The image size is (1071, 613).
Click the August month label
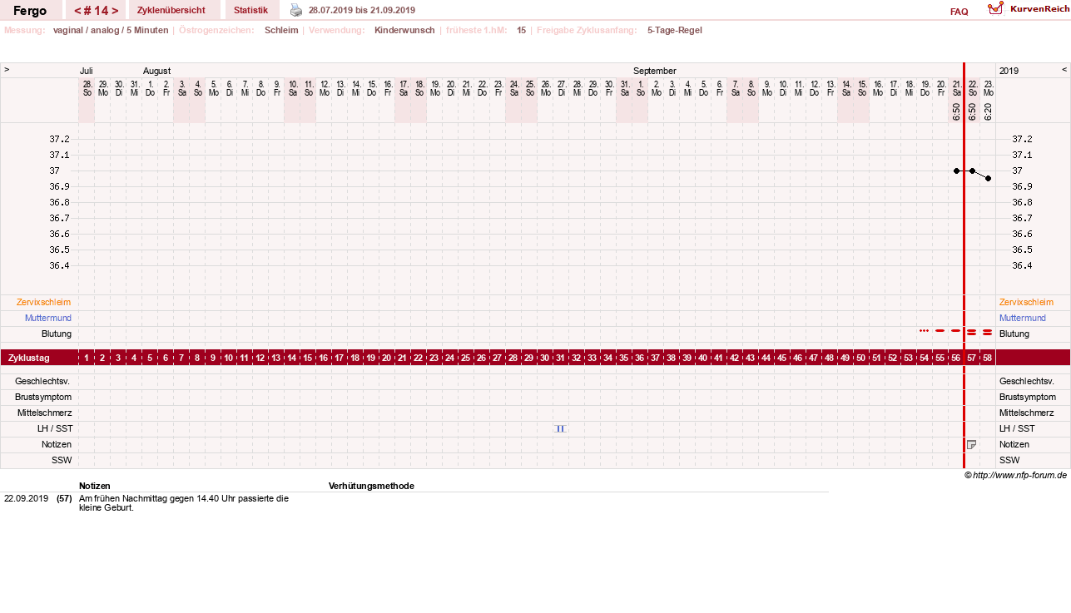pos(156,71)
